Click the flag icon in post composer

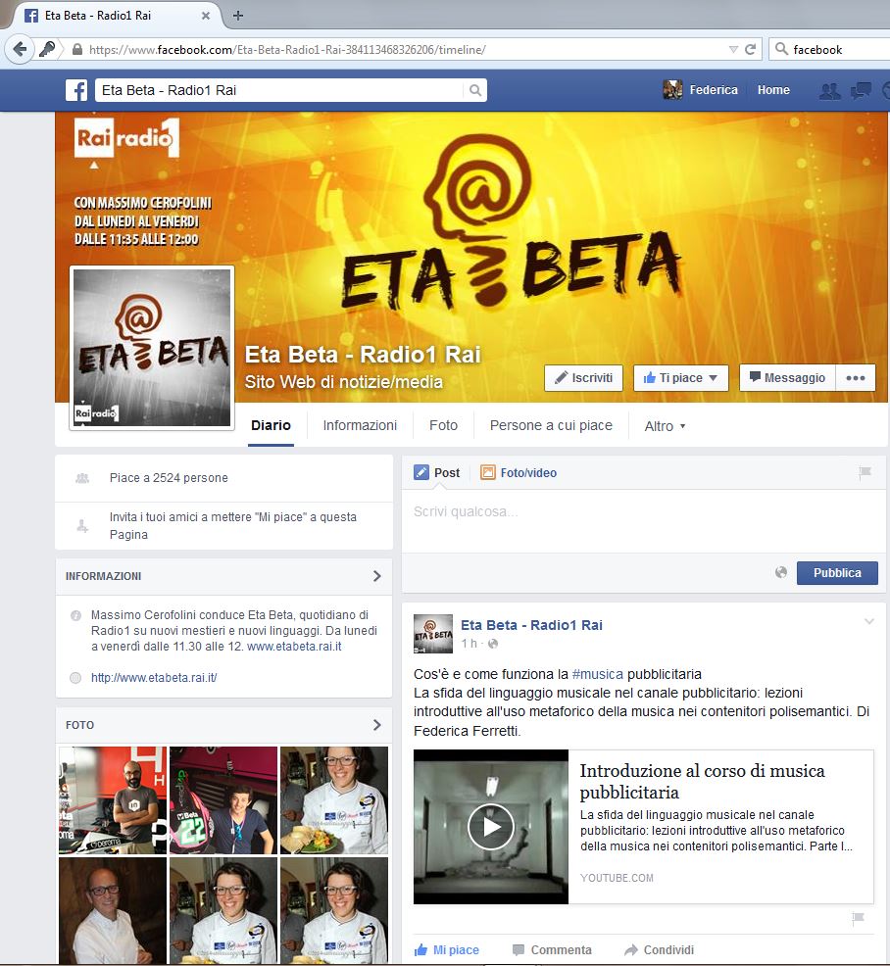(x=865, y=472)
